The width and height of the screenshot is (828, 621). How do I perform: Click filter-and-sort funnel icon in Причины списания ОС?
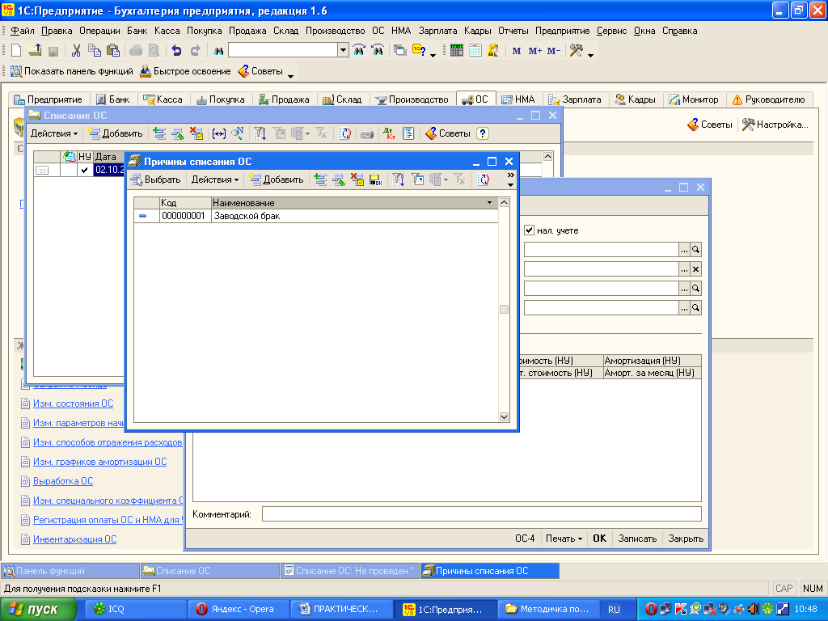click(398, 180)
